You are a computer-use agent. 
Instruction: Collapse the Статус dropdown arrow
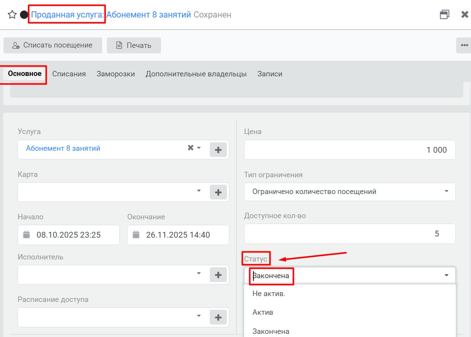(446, 275)
